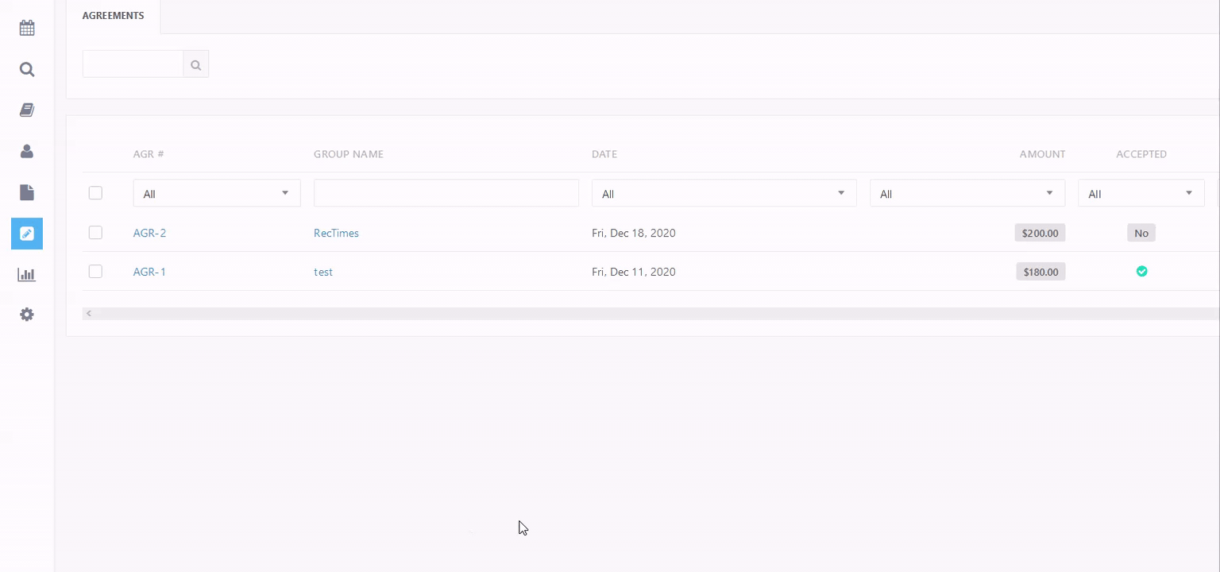The width and height of the screenshot is (1220, 572).
Task: Sort by the Group Name column header
Action: point(348,154)
